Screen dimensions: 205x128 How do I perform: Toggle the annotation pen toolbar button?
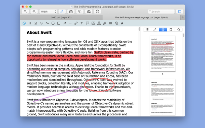(62, 12)
